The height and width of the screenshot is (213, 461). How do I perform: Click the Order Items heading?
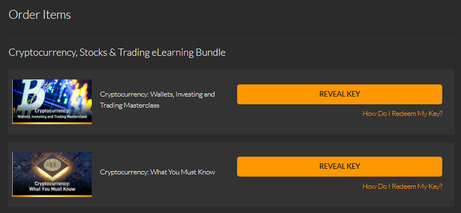(x=40, y=14)
